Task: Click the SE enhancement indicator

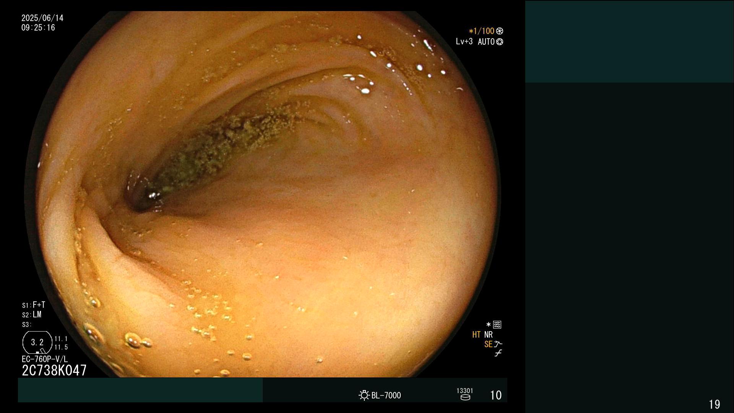Action: point(488,344)
